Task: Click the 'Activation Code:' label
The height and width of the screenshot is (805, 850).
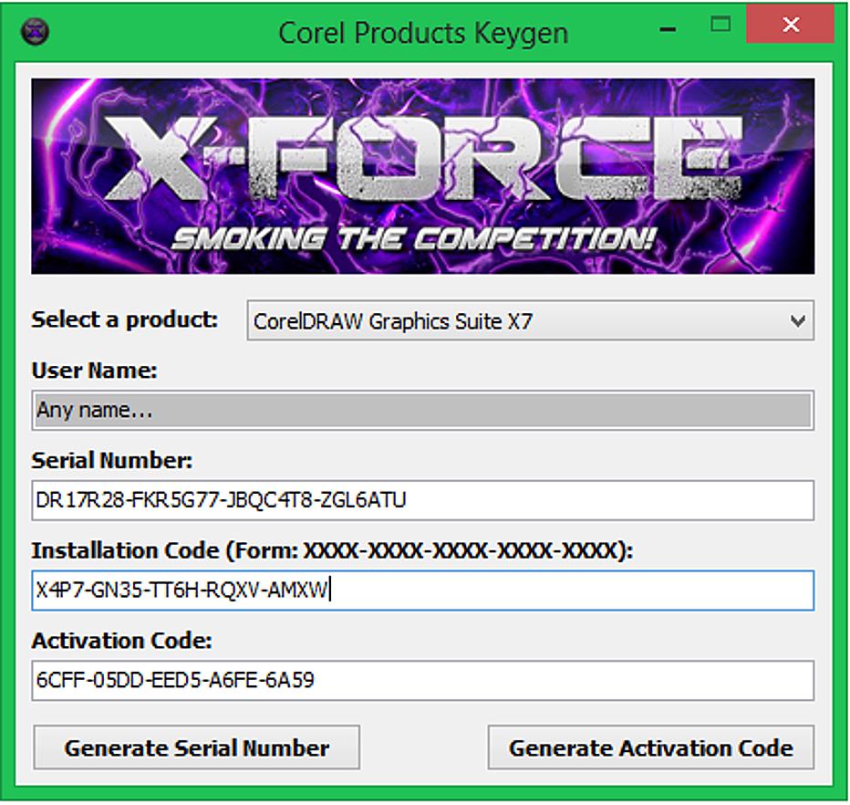Action: point(122,642)
